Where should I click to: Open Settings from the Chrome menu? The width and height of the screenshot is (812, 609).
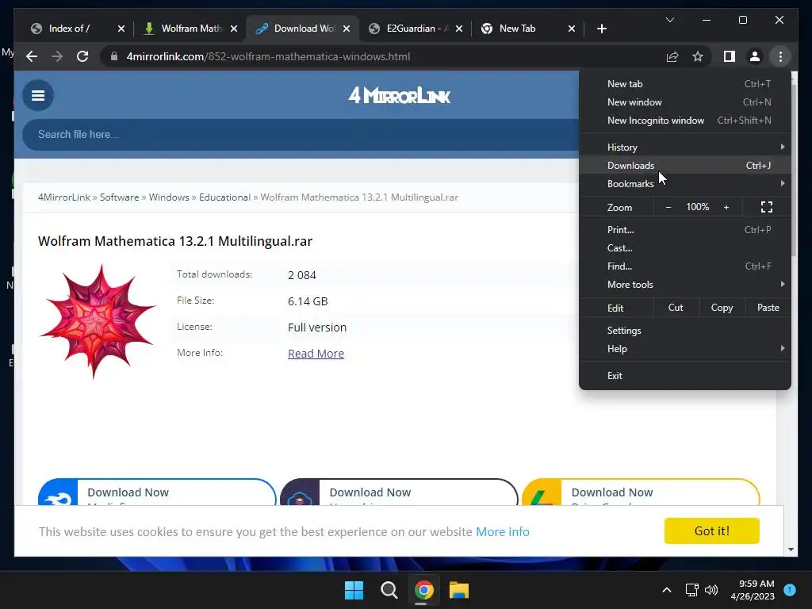point(684,331)
